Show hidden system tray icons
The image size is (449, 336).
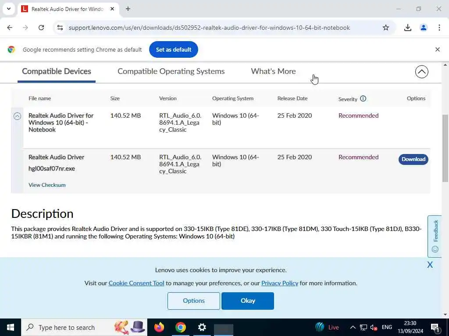pos(353,327)
